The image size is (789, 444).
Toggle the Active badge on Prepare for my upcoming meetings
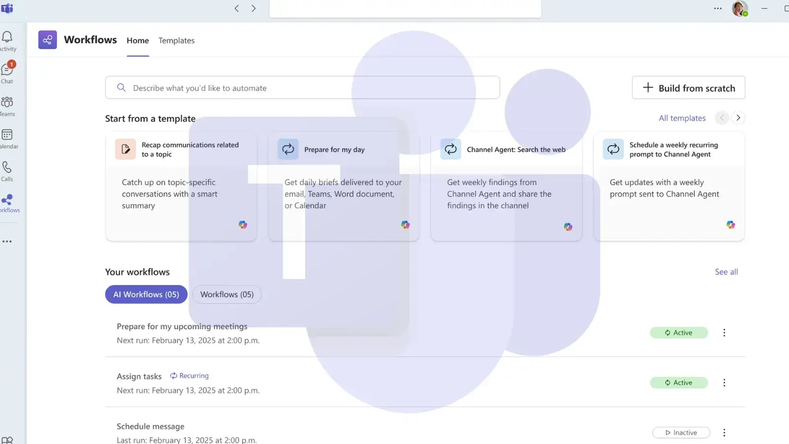click(x=679, y=333)
